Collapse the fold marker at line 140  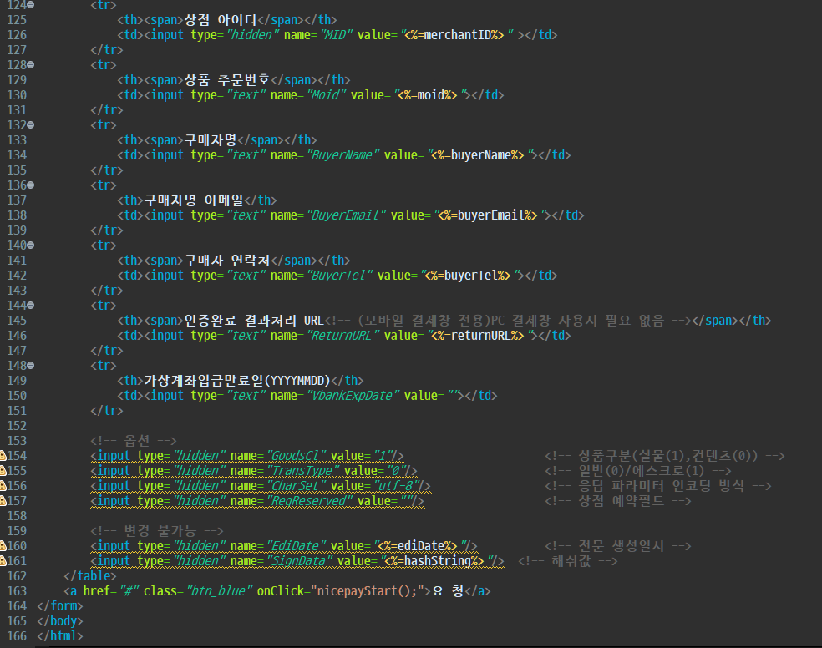[30, 246]
